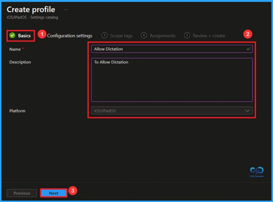Click the green check inside Name field
The width and height of the screenshot is (273, 202).
248,49
